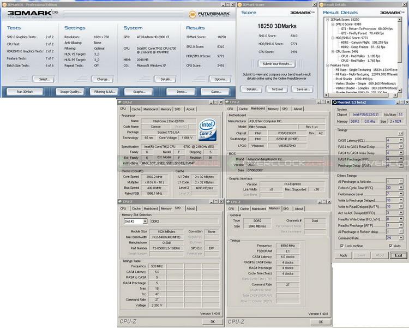
Task: Open the Performance Level dropdown
Action: [x=401, y=194]
